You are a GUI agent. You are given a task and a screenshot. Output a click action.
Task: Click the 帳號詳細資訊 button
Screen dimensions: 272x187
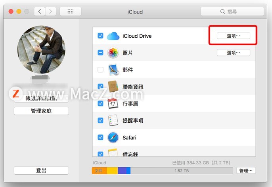[x=41, y=98]
